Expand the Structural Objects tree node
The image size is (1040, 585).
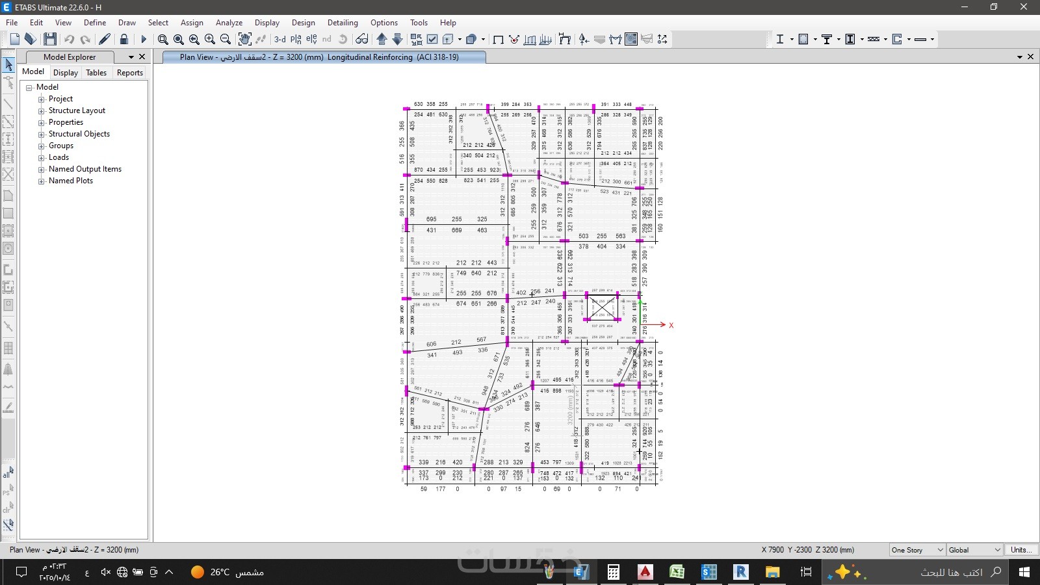[42, 134]
